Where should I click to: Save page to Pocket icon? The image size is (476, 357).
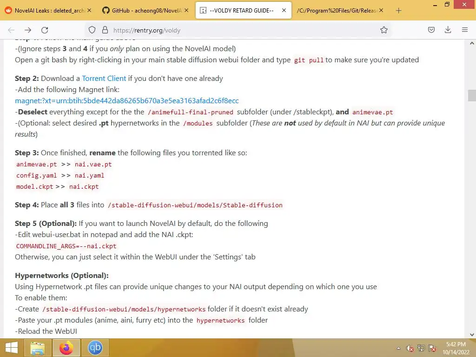click(x=431, y=30)
